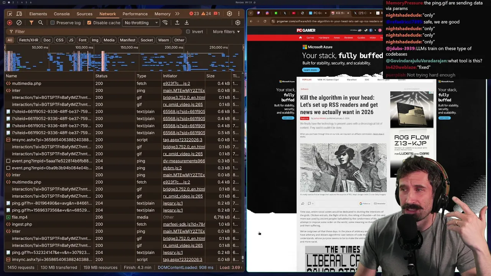
Task: Activate the inspect element picker in DevTools
Action: point(10,14)
